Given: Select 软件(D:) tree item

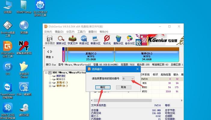Looking at the screenshot, I should click(62, 86).
